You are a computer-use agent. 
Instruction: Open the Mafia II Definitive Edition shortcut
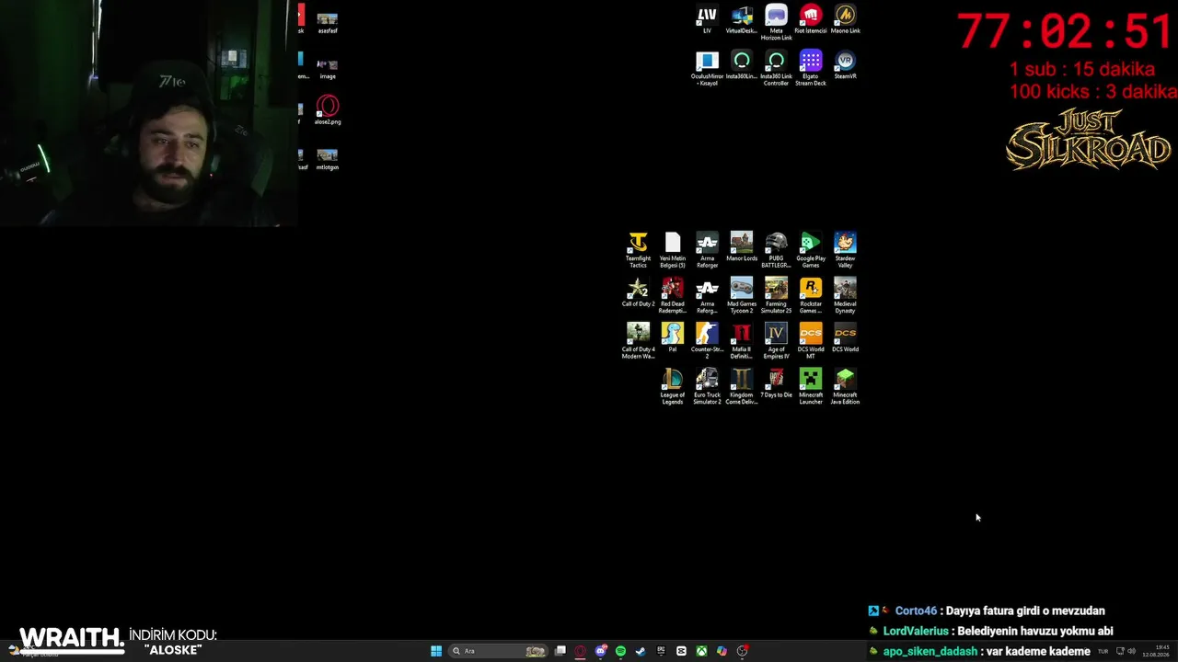tap(742, 341)
